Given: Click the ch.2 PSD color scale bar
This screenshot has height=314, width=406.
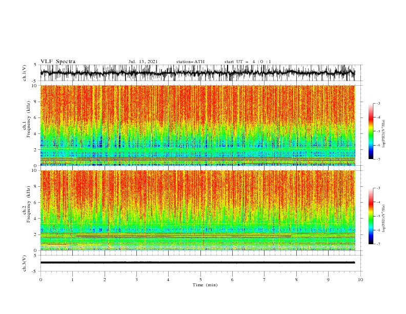Looking at the screenshot, I should pyautogui.click(x=371, y=216).
